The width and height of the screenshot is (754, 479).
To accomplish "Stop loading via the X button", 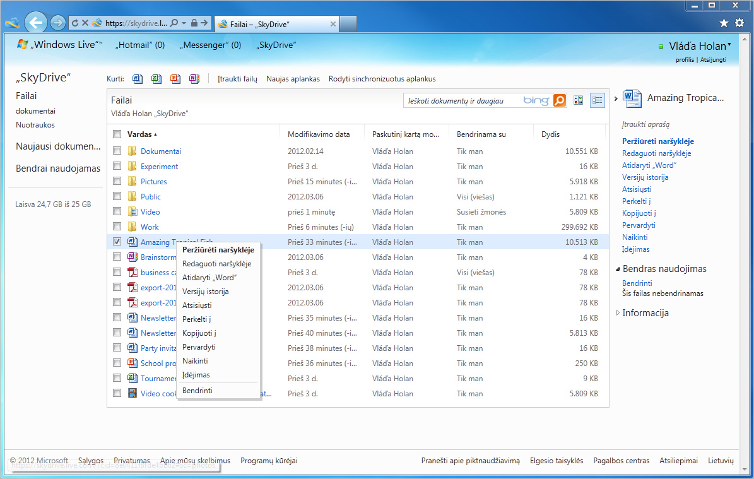I will [x=85, y=23].
